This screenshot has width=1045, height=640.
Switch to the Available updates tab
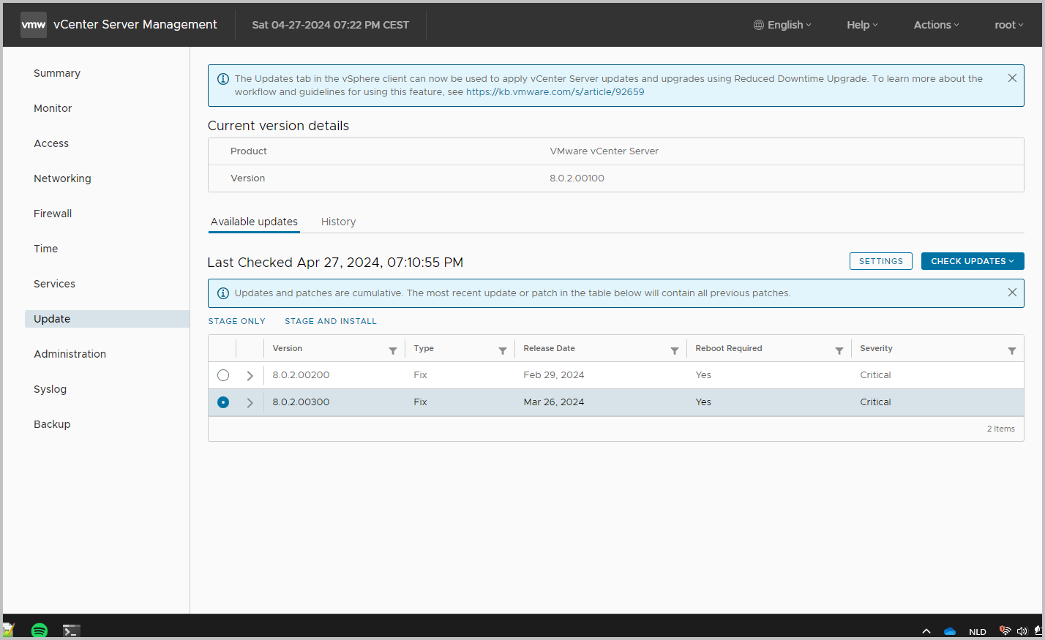[x=254, y=222]
